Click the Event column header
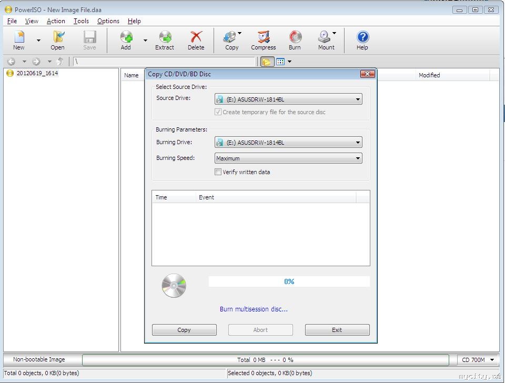 [x=276, y=197]
